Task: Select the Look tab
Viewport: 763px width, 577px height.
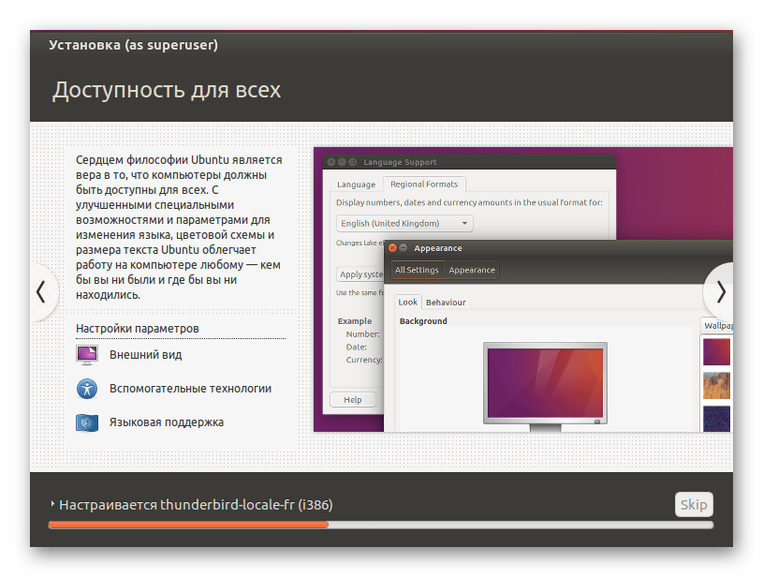Action: (408, 303)
